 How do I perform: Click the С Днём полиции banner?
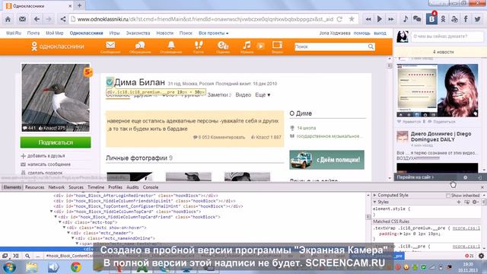pos(326,160)
